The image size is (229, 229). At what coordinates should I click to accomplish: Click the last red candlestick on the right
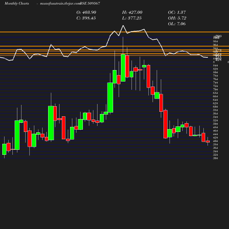(x=207, y=142)
